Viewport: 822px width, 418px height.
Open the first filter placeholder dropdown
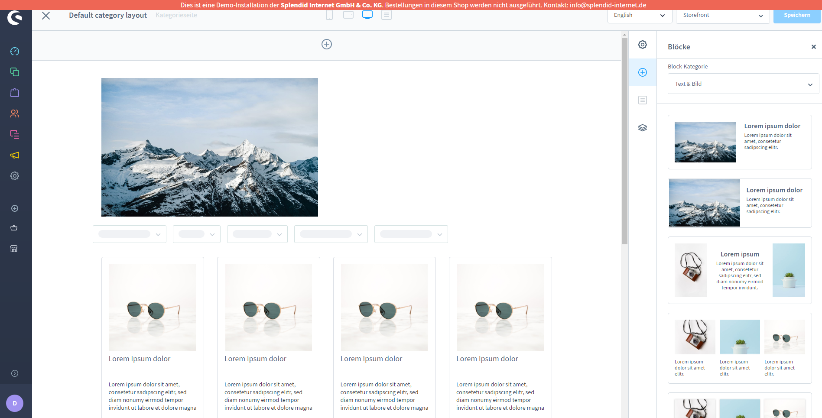coord(130,234)
